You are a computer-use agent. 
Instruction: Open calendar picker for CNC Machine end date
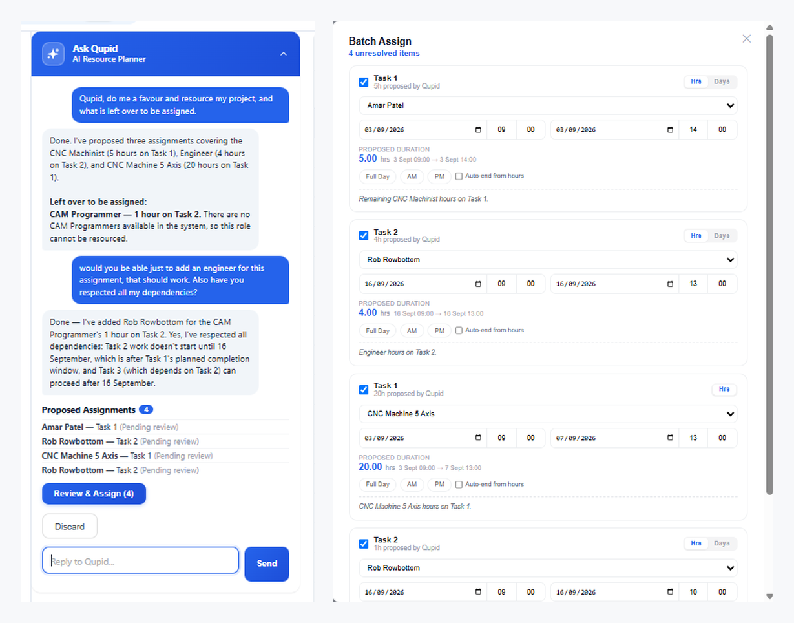pos(670,438)
